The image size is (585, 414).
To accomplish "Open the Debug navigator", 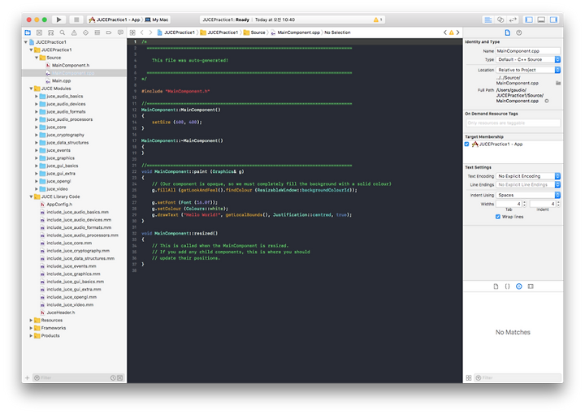I will click(x=97, y=32).
